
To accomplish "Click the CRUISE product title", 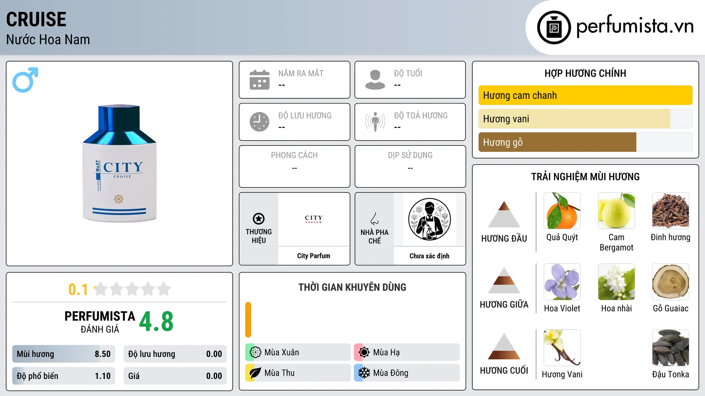I will click(x=36, y=19).
